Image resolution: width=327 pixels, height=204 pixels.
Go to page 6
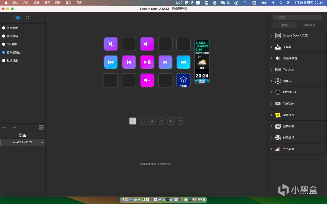[180, 121]
